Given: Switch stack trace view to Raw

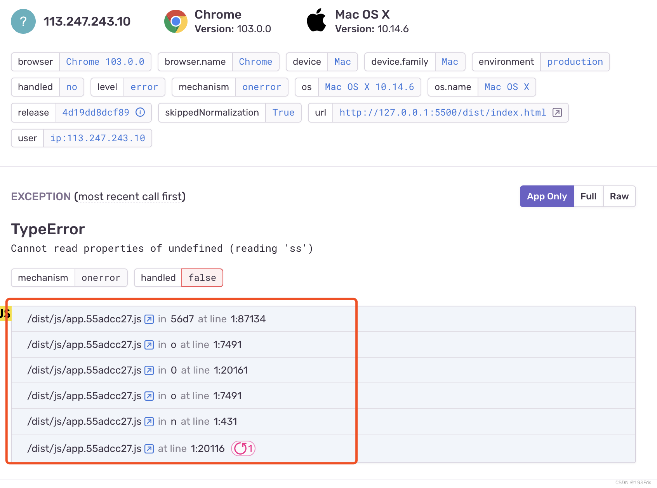Looking at the screenshot, I should point(619,196).
